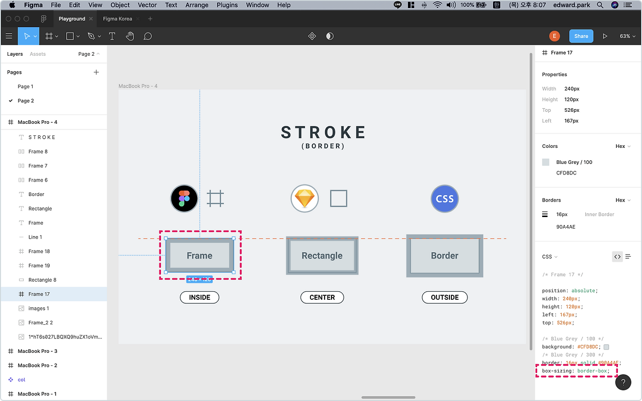
Task: Open the Vector menu
Action: [147, 5]
